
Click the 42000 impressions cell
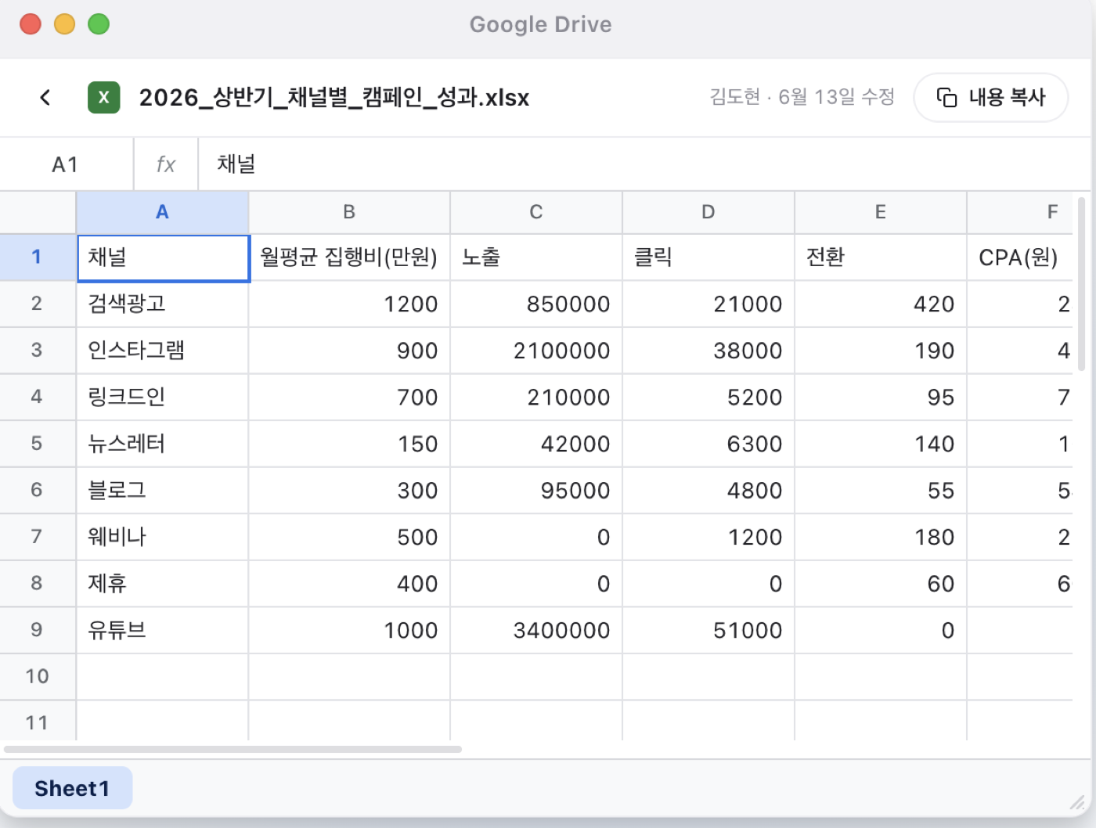pos(536,444)
